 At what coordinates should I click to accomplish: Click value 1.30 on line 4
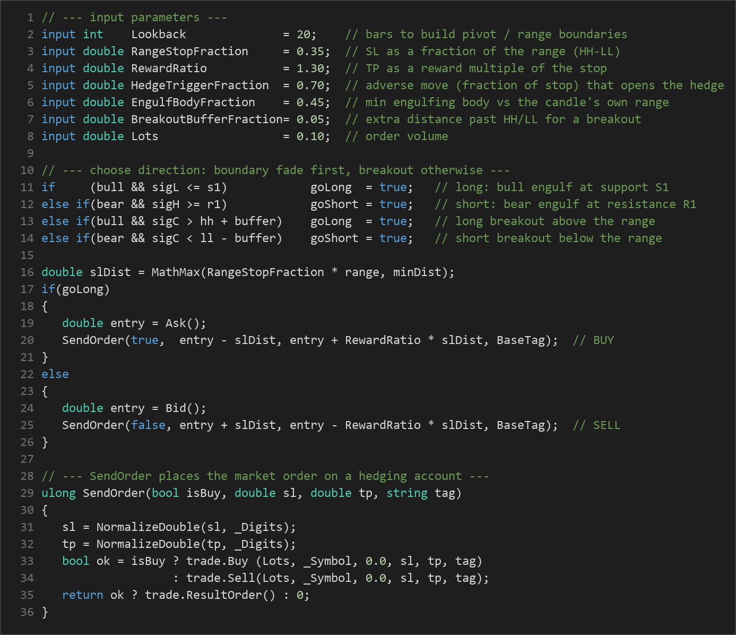pos(310,68)
